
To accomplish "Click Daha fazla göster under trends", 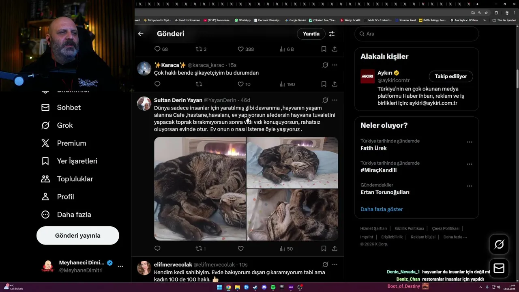I will click(x=382, y=209).
